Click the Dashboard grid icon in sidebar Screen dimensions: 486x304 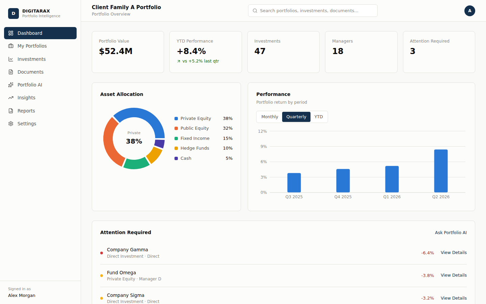coord(11,33)
